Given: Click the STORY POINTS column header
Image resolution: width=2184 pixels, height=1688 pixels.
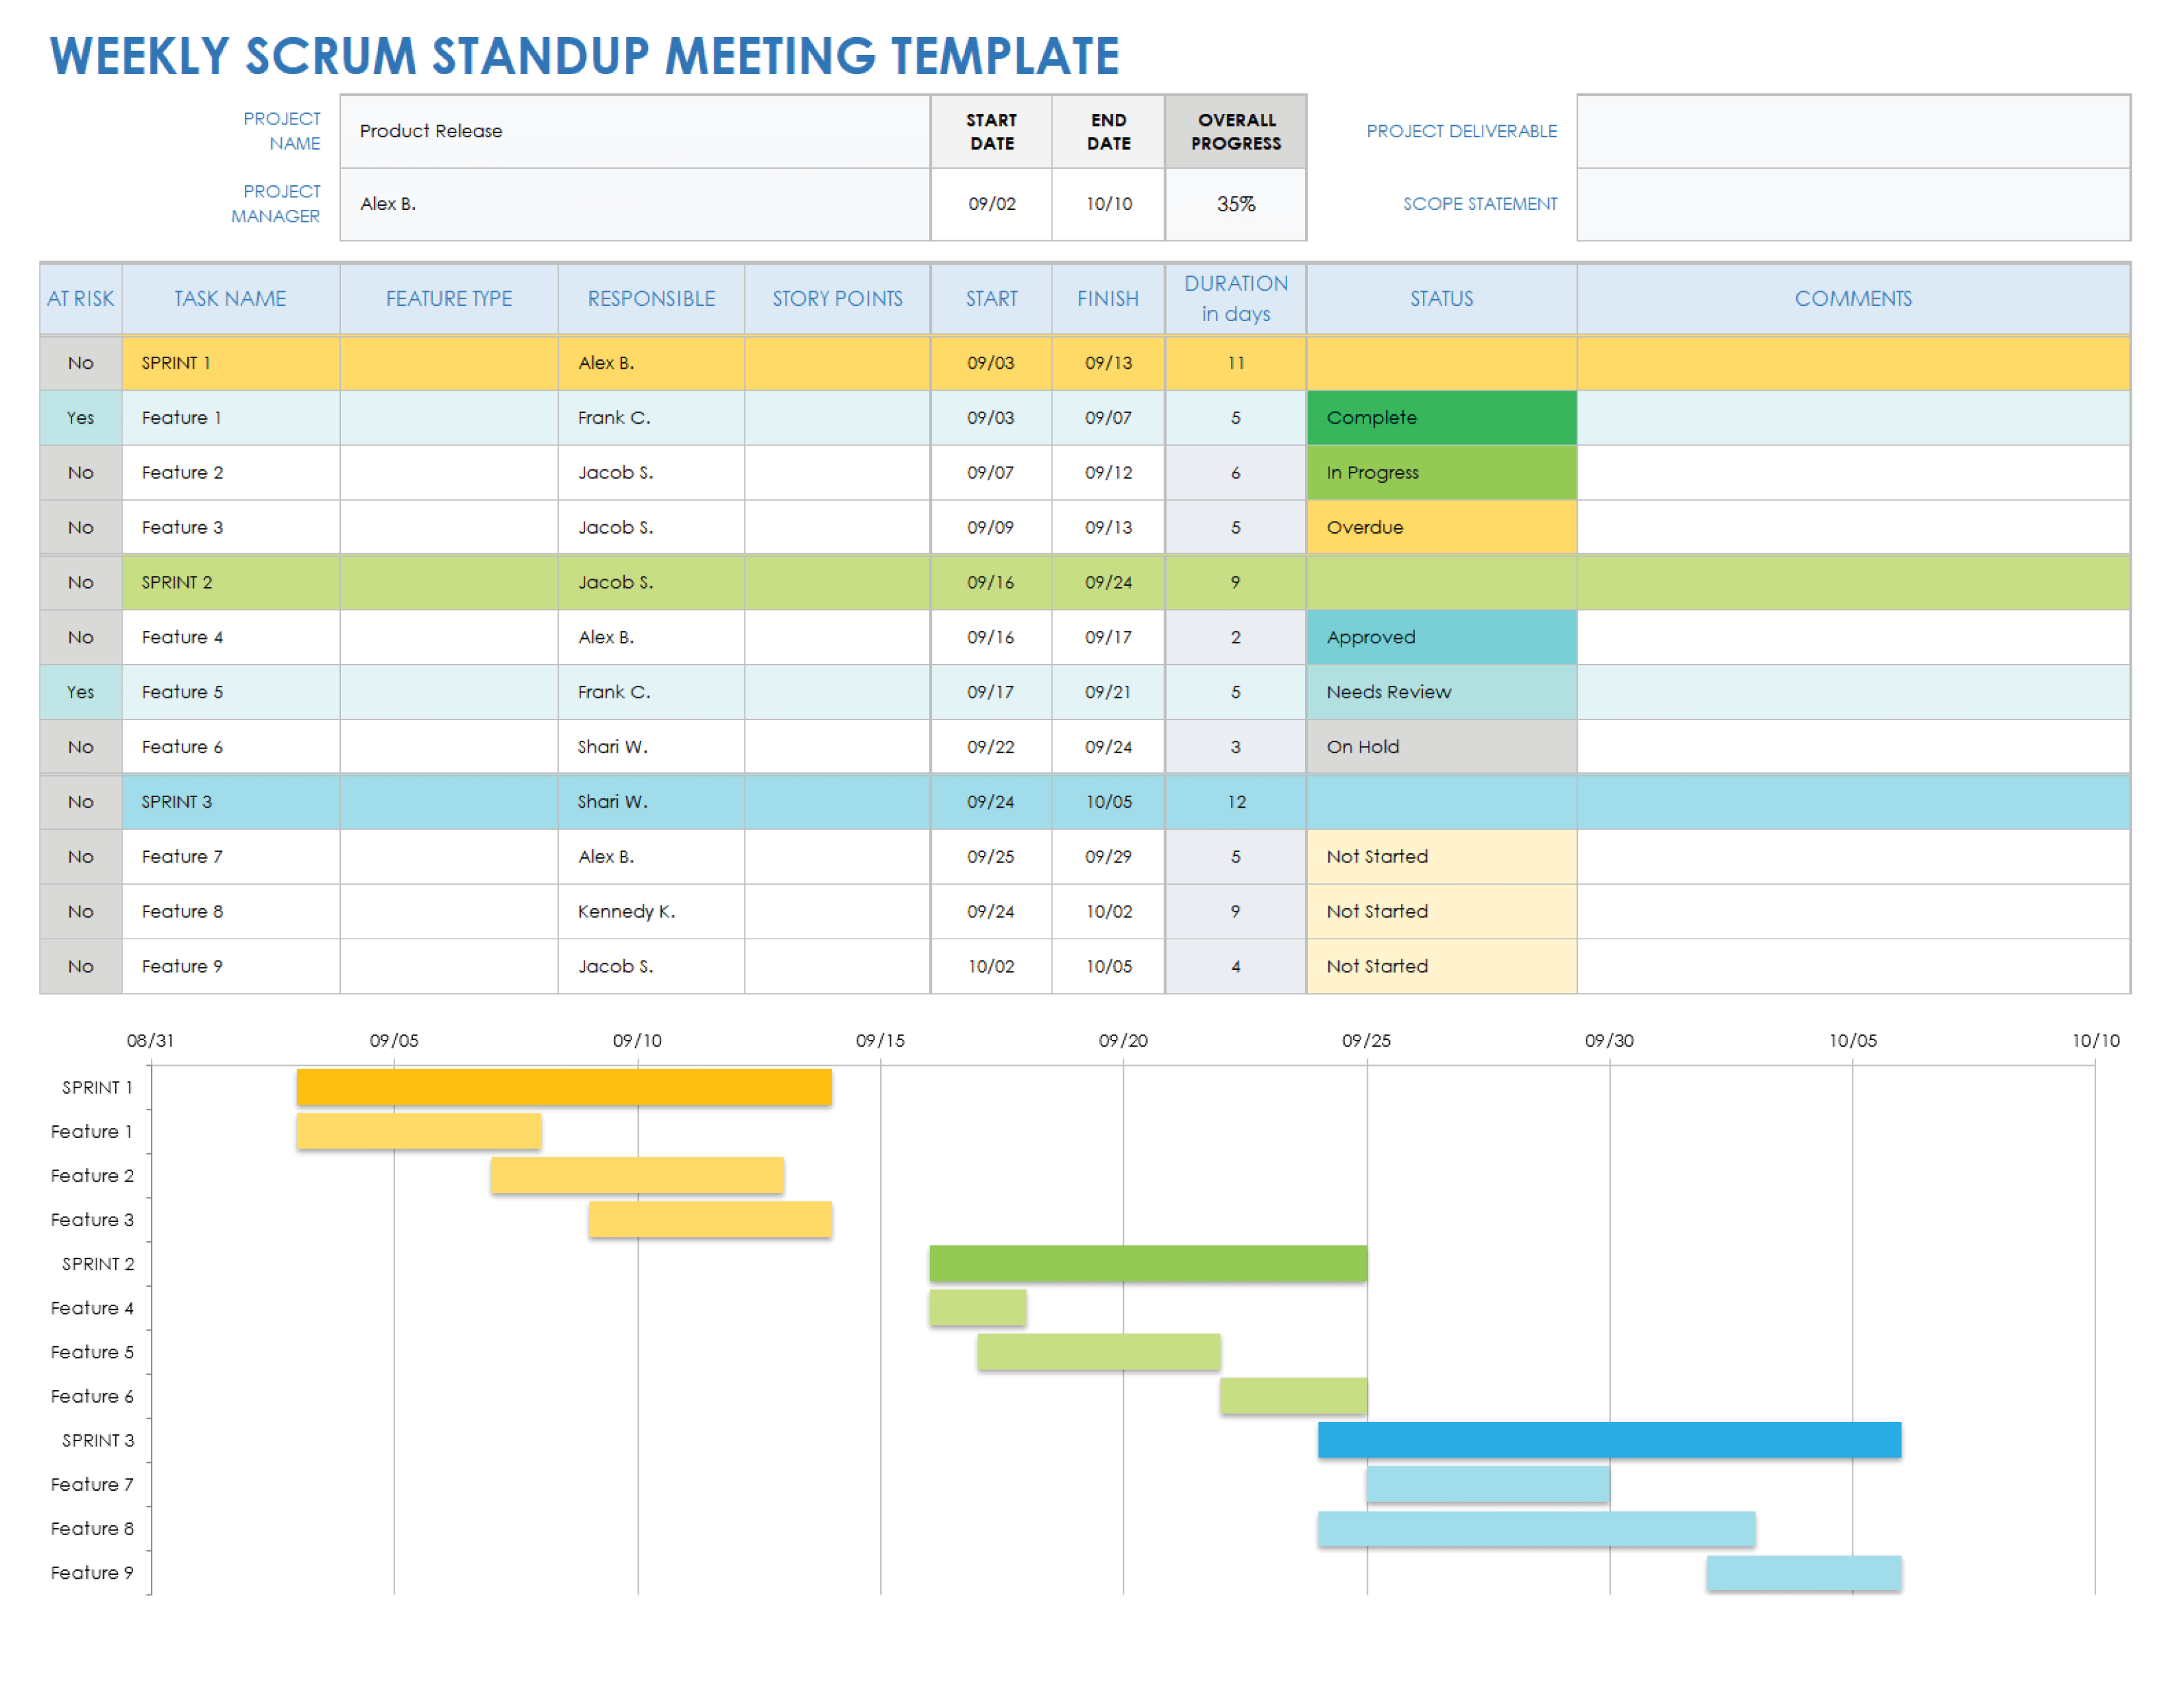Looking at the screenshot, I should [x=837, y=299].
